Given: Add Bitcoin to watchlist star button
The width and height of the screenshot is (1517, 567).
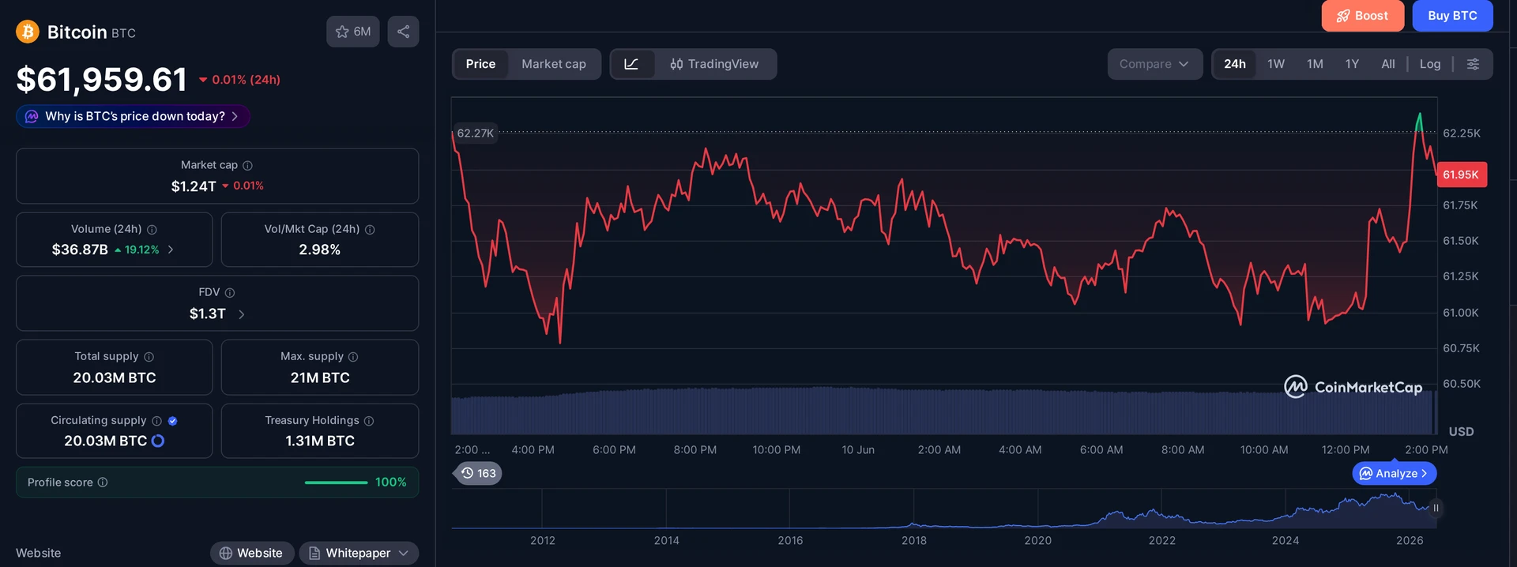Looking at the screenshot, I should pyautogui.click(x=353, y=32).
